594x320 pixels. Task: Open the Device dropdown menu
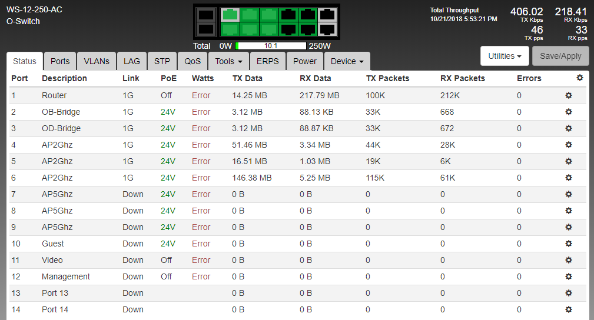pyautogui.click(x=347, y=61)
